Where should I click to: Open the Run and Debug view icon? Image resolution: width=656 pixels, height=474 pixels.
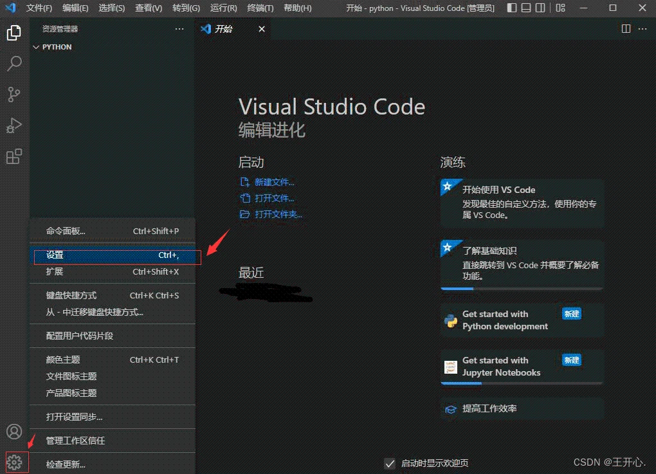tap(14, 125)
